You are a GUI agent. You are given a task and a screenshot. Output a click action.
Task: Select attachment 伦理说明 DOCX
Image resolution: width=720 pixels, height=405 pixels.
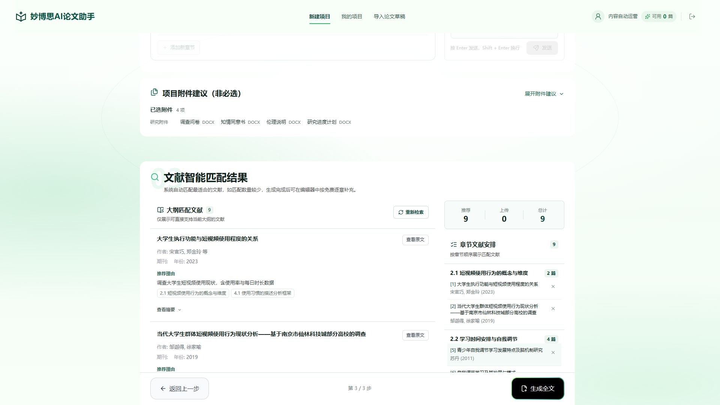click(283, 122)
